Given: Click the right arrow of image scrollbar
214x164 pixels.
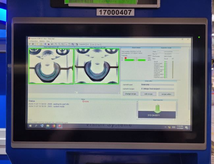Looking at the screenshot, I should [120, 93].
